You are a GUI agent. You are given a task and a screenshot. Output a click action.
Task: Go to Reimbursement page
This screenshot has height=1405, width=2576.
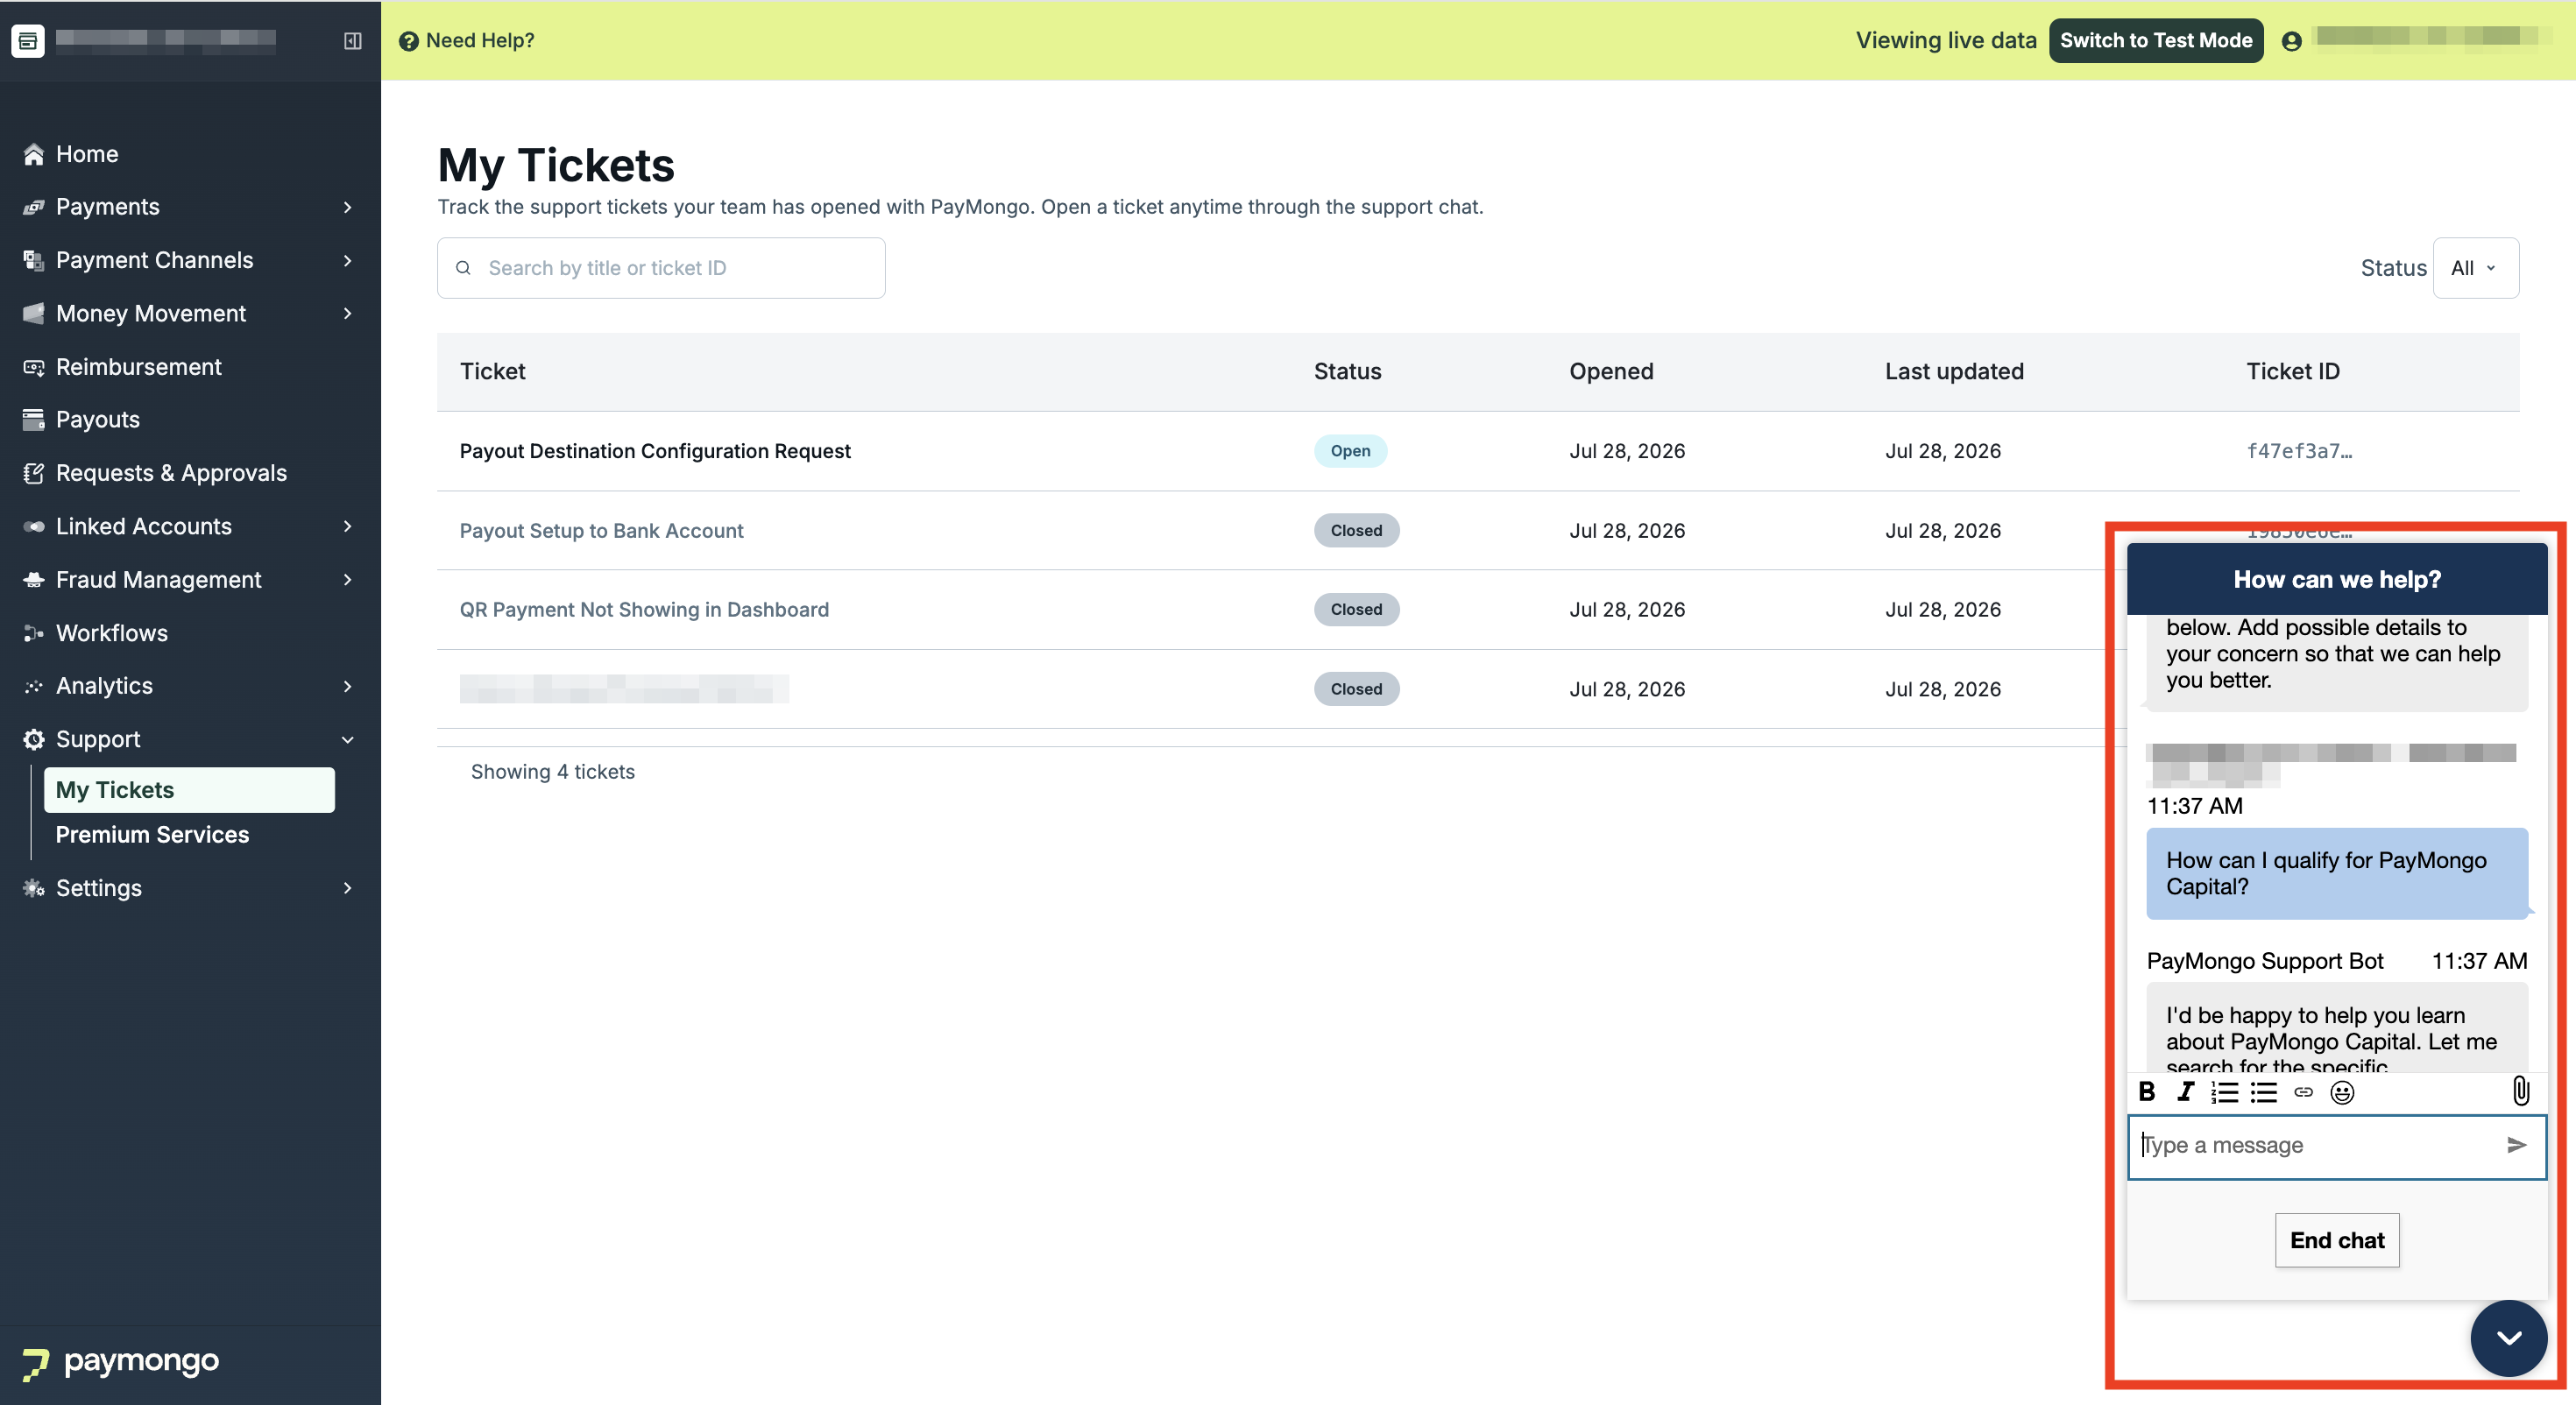pyautogui.click(x=139, y=367)
